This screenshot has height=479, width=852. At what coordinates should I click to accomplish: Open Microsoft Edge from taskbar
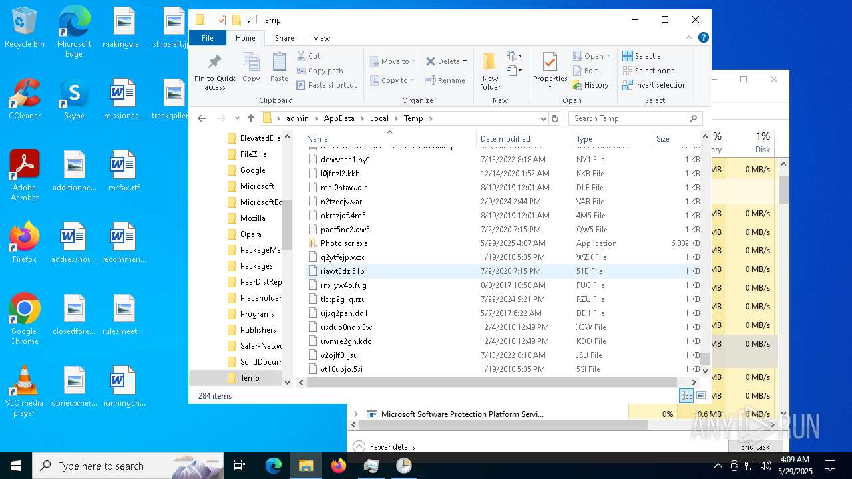[x=274, y=466]
